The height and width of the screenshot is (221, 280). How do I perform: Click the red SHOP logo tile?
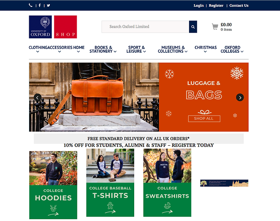point(66,27)
